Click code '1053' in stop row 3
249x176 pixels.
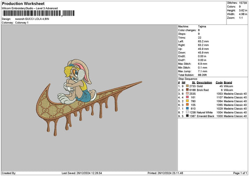(x=220, y=94)
